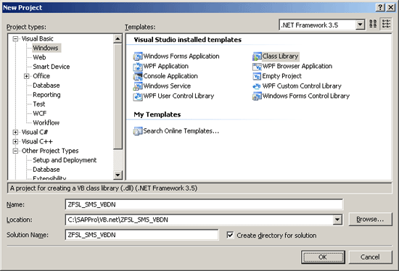This screenshot has width=399, height=271.
Task: Click the Browse... button
Action: point(370,219)
